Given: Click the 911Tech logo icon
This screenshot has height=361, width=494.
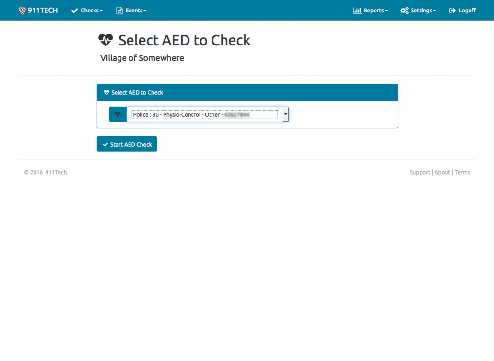Looking at the screenshot, I should pos(21,10).
